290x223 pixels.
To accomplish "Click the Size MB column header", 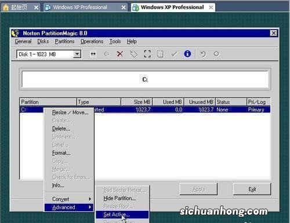I will point(137,102).
